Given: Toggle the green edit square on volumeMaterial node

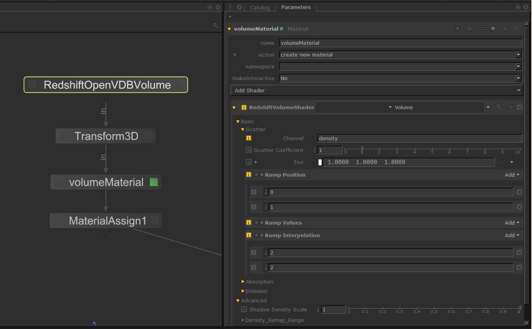Looking at the screenshot, I should tap(154, 182).
